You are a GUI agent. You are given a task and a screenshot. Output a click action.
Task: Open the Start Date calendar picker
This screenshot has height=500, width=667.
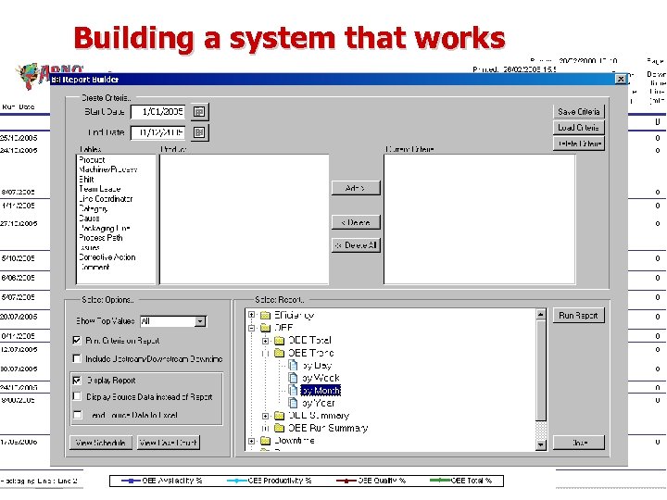(199, 112)
